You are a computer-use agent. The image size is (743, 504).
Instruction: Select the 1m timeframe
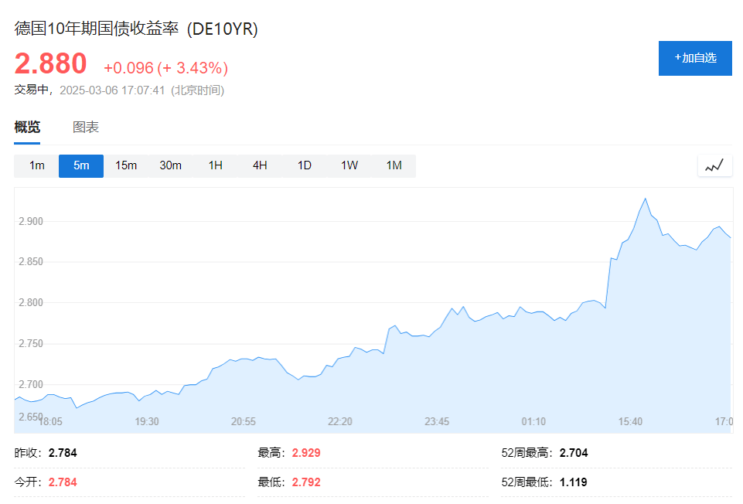click(x=36, y=165)
